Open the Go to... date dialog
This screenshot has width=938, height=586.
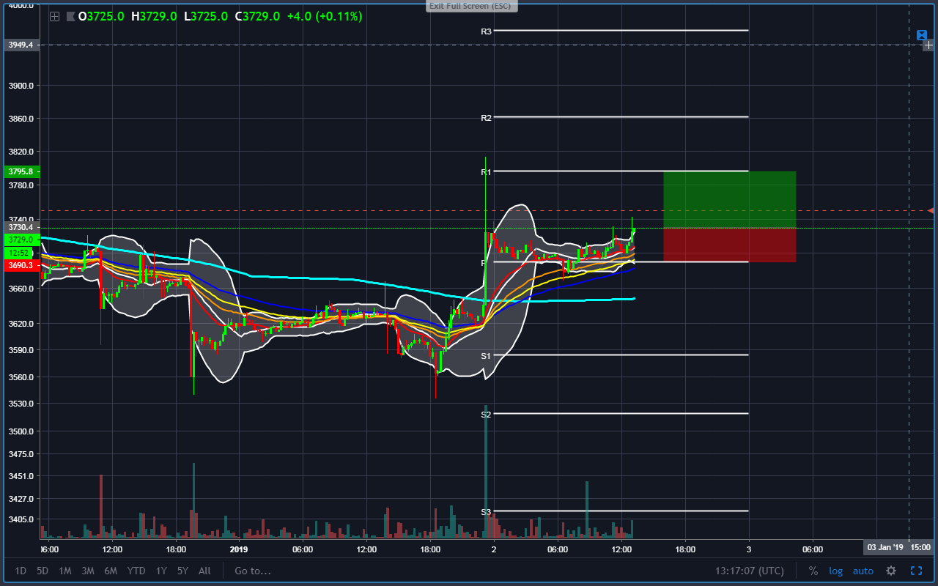coord(253,571)
